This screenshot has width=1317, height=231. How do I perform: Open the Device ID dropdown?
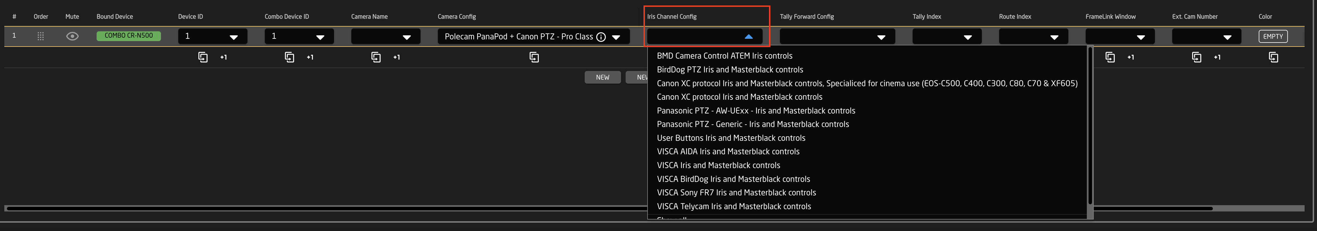tap(213, 37)
